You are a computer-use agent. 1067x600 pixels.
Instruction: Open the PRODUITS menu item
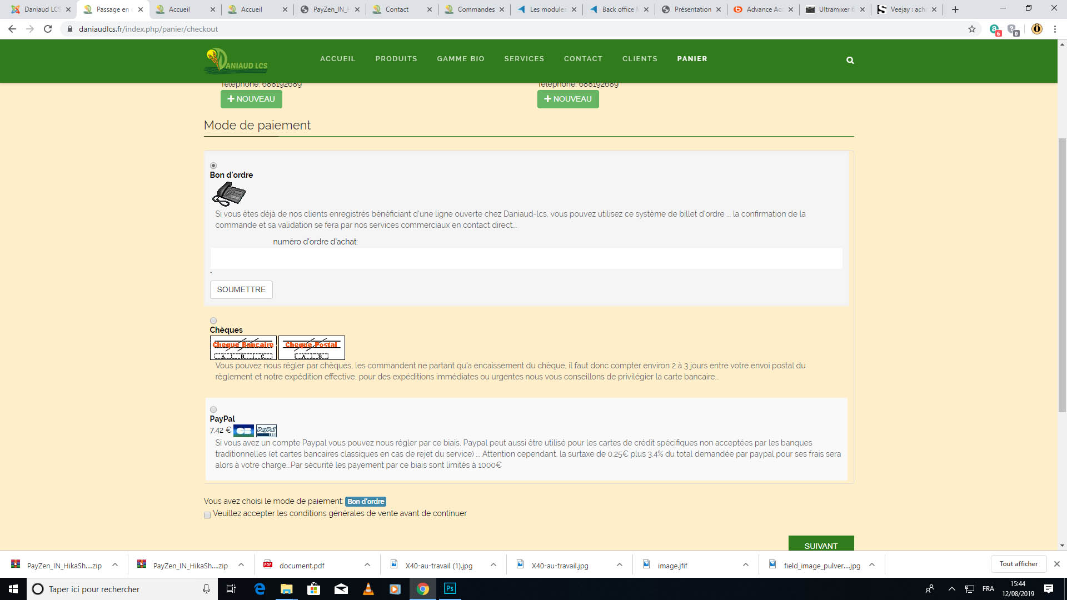tap(396, 59)
